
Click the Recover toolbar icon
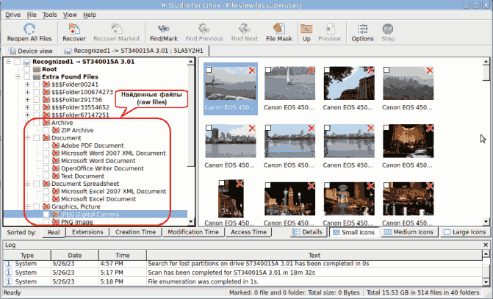pyautogui.click(x=74, y=29)
